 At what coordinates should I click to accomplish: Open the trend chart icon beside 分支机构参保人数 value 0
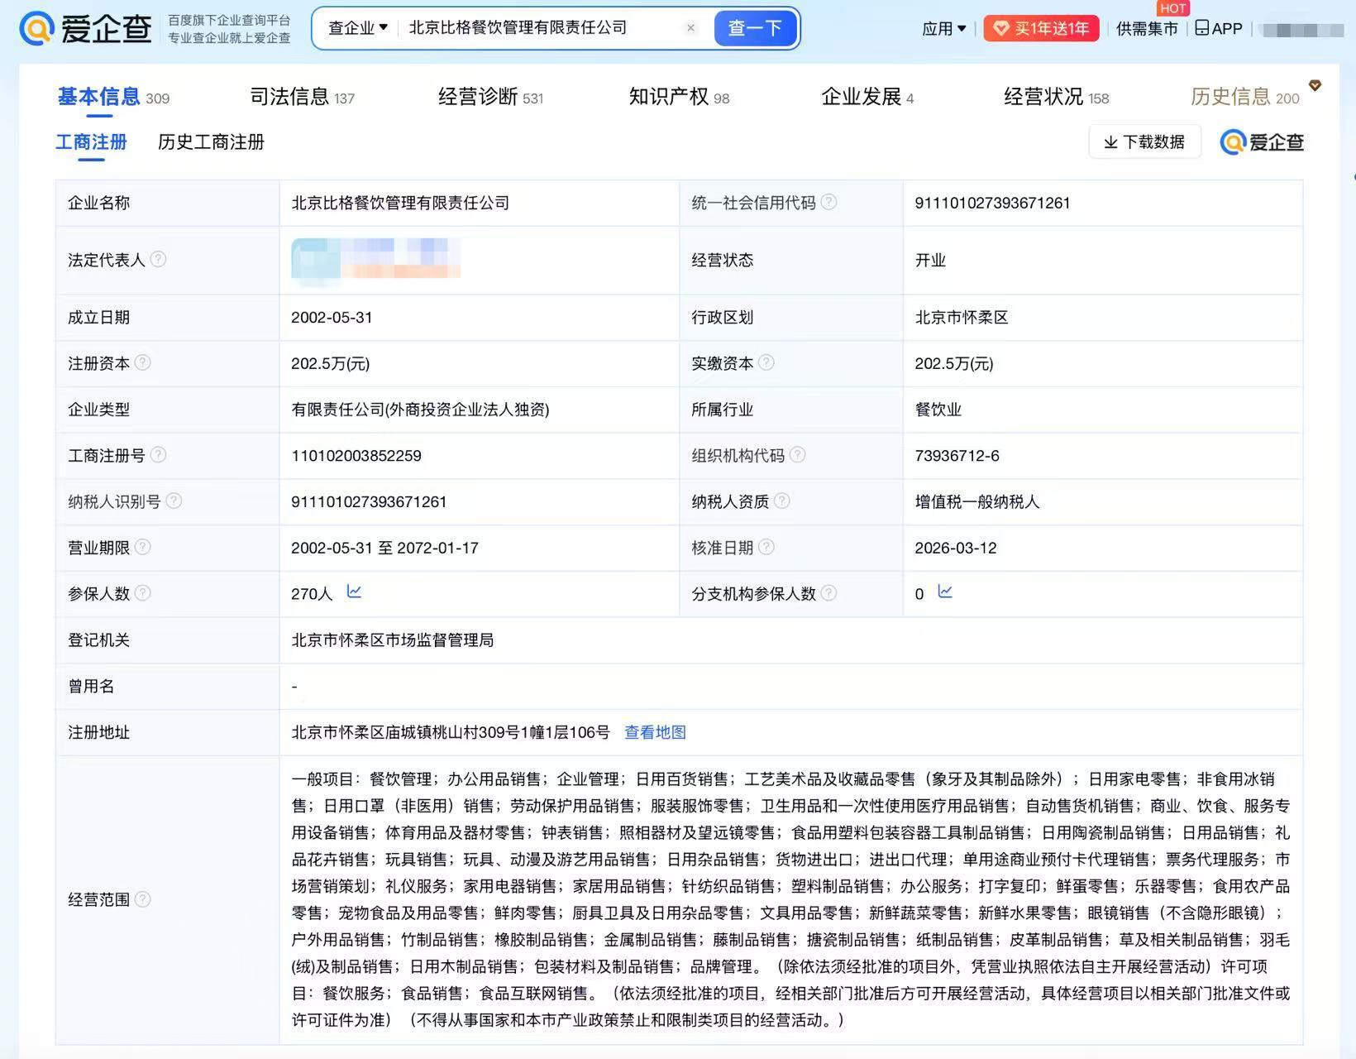coord(945,592)
